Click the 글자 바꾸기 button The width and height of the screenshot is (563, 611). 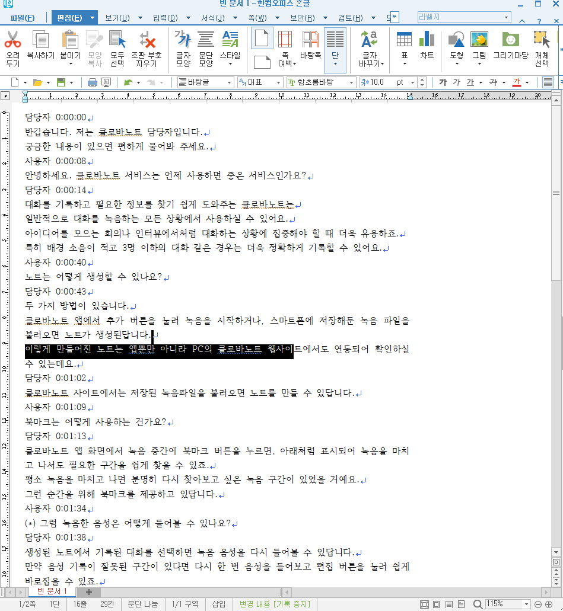point(370,49)
